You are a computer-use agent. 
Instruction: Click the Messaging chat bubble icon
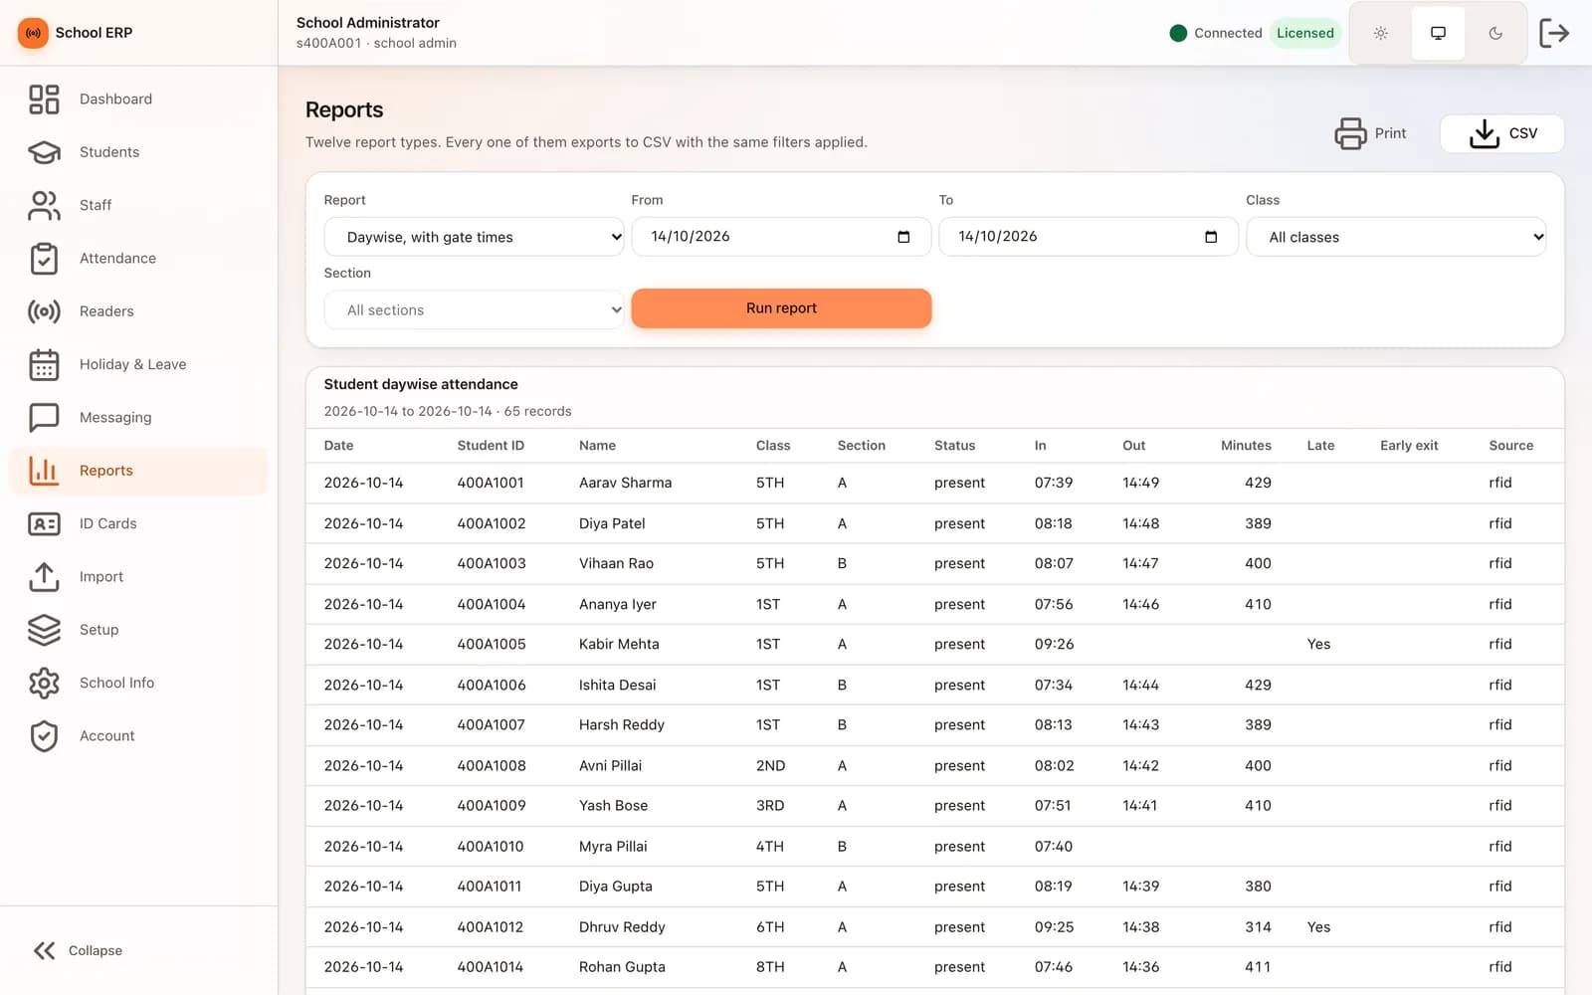point(44,418)
